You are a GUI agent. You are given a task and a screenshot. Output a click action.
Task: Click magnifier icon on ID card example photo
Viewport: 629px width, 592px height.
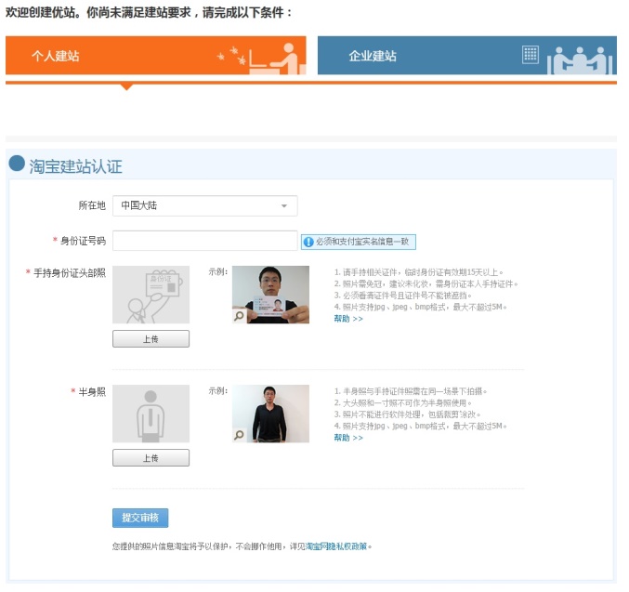point(239,316)
